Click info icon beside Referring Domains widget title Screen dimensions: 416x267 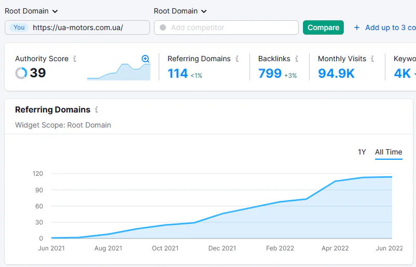(x=96, y=109)
